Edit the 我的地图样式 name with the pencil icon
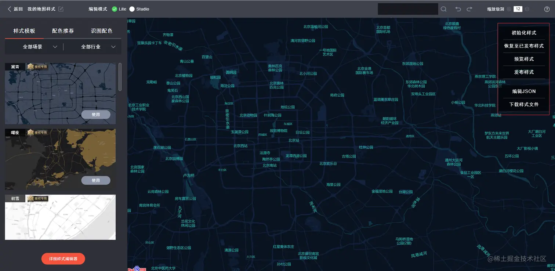The height and width of the screenshot is (271, 555). (61, 9)
